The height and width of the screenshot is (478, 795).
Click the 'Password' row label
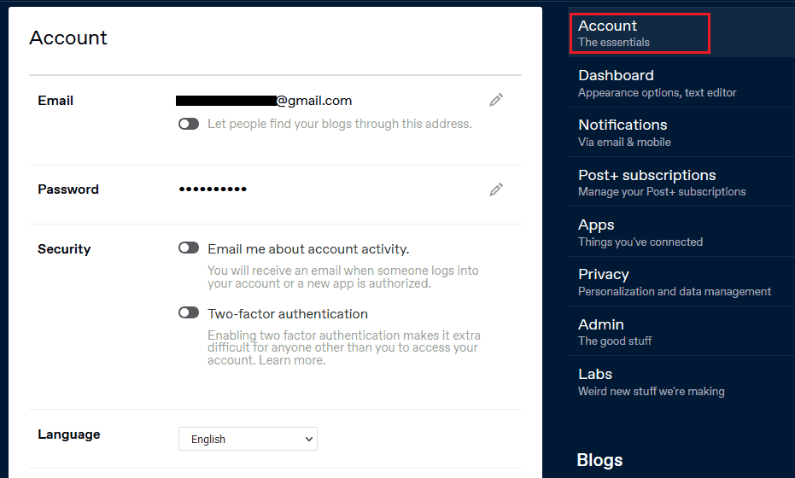pyautogui.click(x=68, y=189)
